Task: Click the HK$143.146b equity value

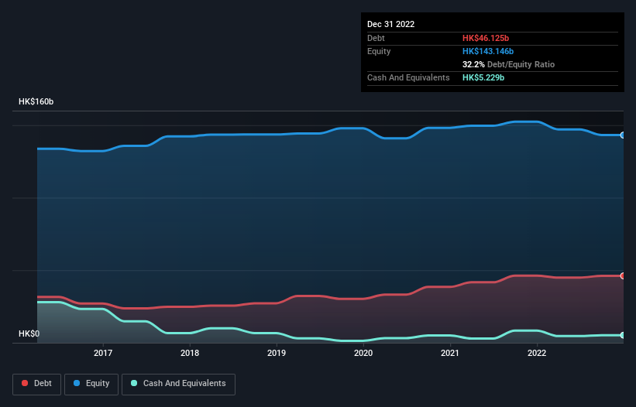Action: point(488,51)
